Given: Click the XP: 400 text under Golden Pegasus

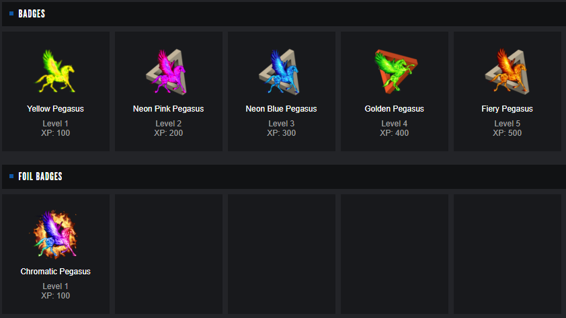Looking at the screenshot, I should [x=394, y=133].
